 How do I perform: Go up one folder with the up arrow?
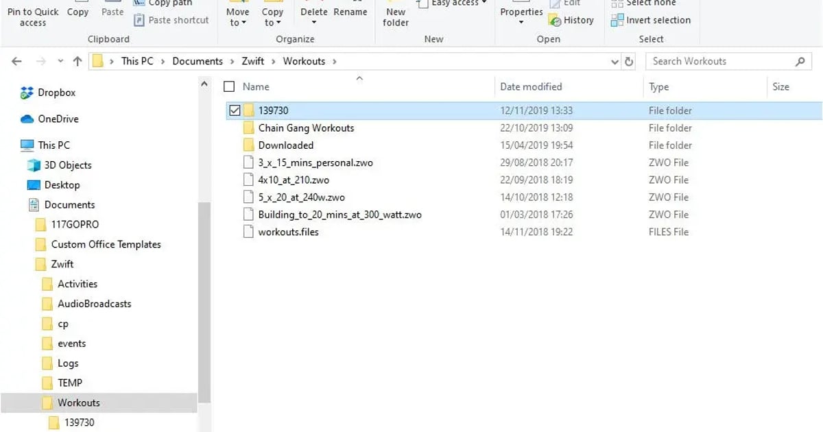pos(77,62)
